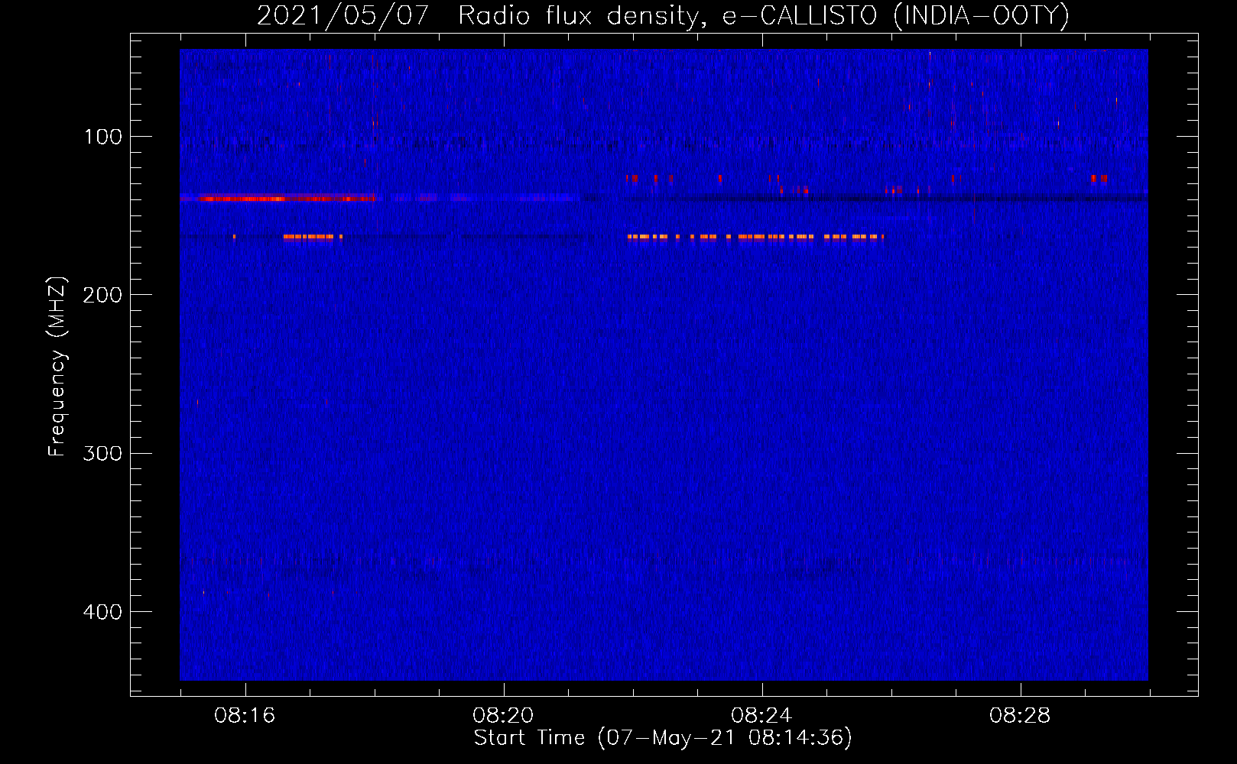Click the 'Frequency (MHZ)' axis label
Image resolution: width=1237 pixels, height=764 pixels.
pos(57,367)
